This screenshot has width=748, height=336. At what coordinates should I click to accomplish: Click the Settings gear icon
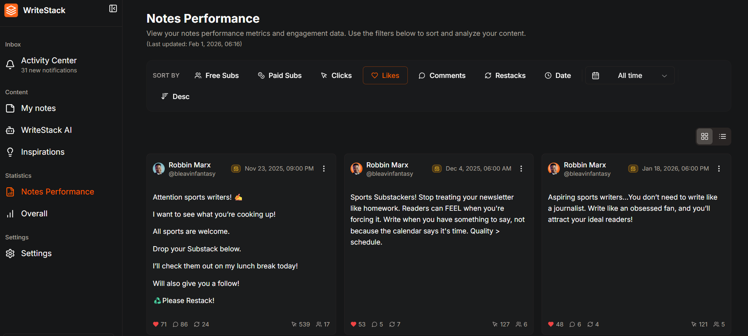click(10, 253)
